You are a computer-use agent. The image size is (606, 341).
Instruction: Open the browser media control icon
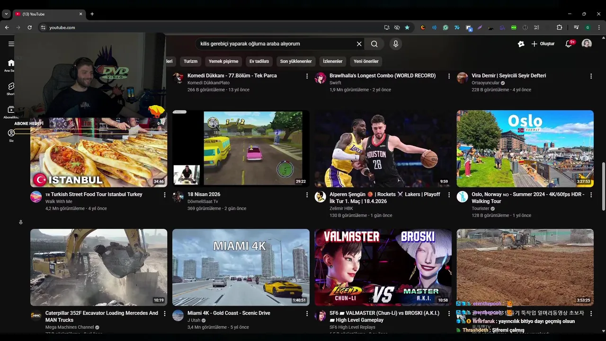coord(576,27)
